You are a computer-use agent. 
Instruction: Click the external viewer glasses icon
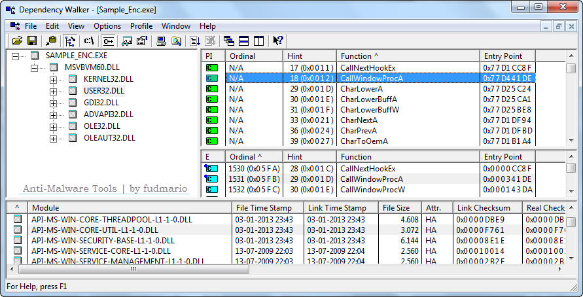coord(127,41)
